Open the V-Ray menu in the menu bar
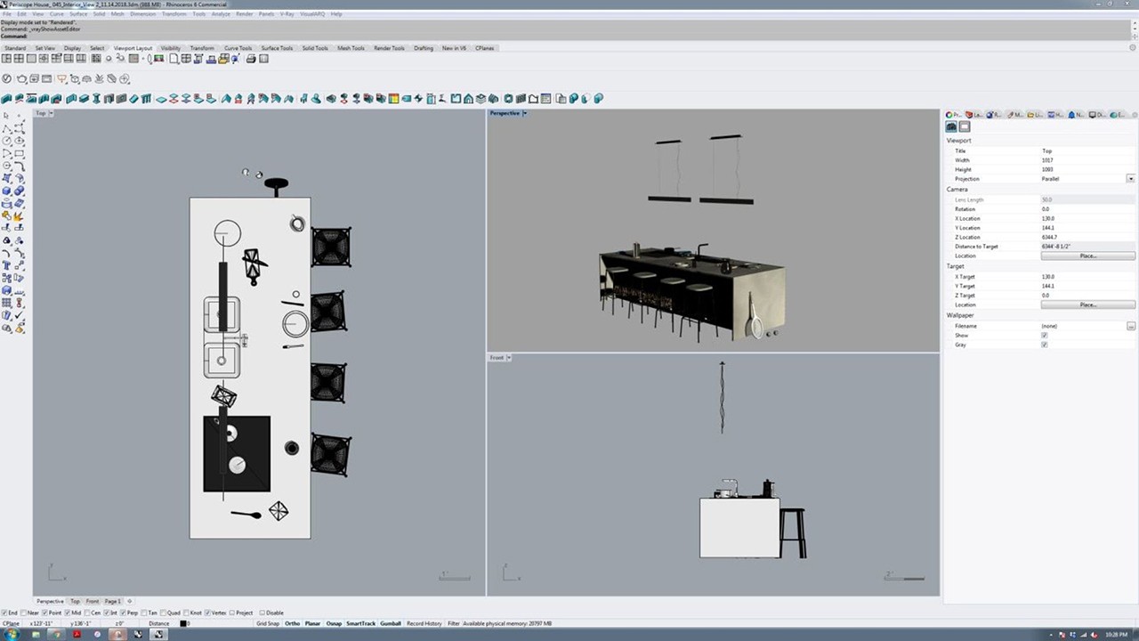 coord(287,14)
